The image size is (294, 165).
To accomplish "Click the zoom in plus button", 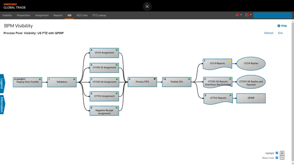I will pyautogui.click(x=282, y=153).
